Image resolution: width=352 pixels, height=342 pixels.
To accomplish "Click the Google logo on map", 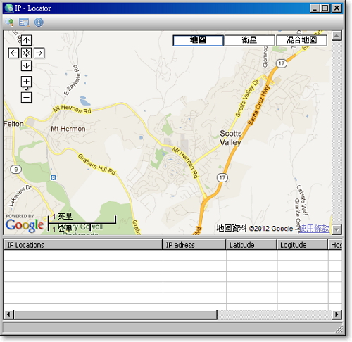I will pos(25,225).
